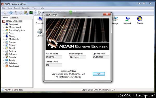
Task: Expand the Server tree node arrow
Action: pyautogui.click(x=4, y=33)
